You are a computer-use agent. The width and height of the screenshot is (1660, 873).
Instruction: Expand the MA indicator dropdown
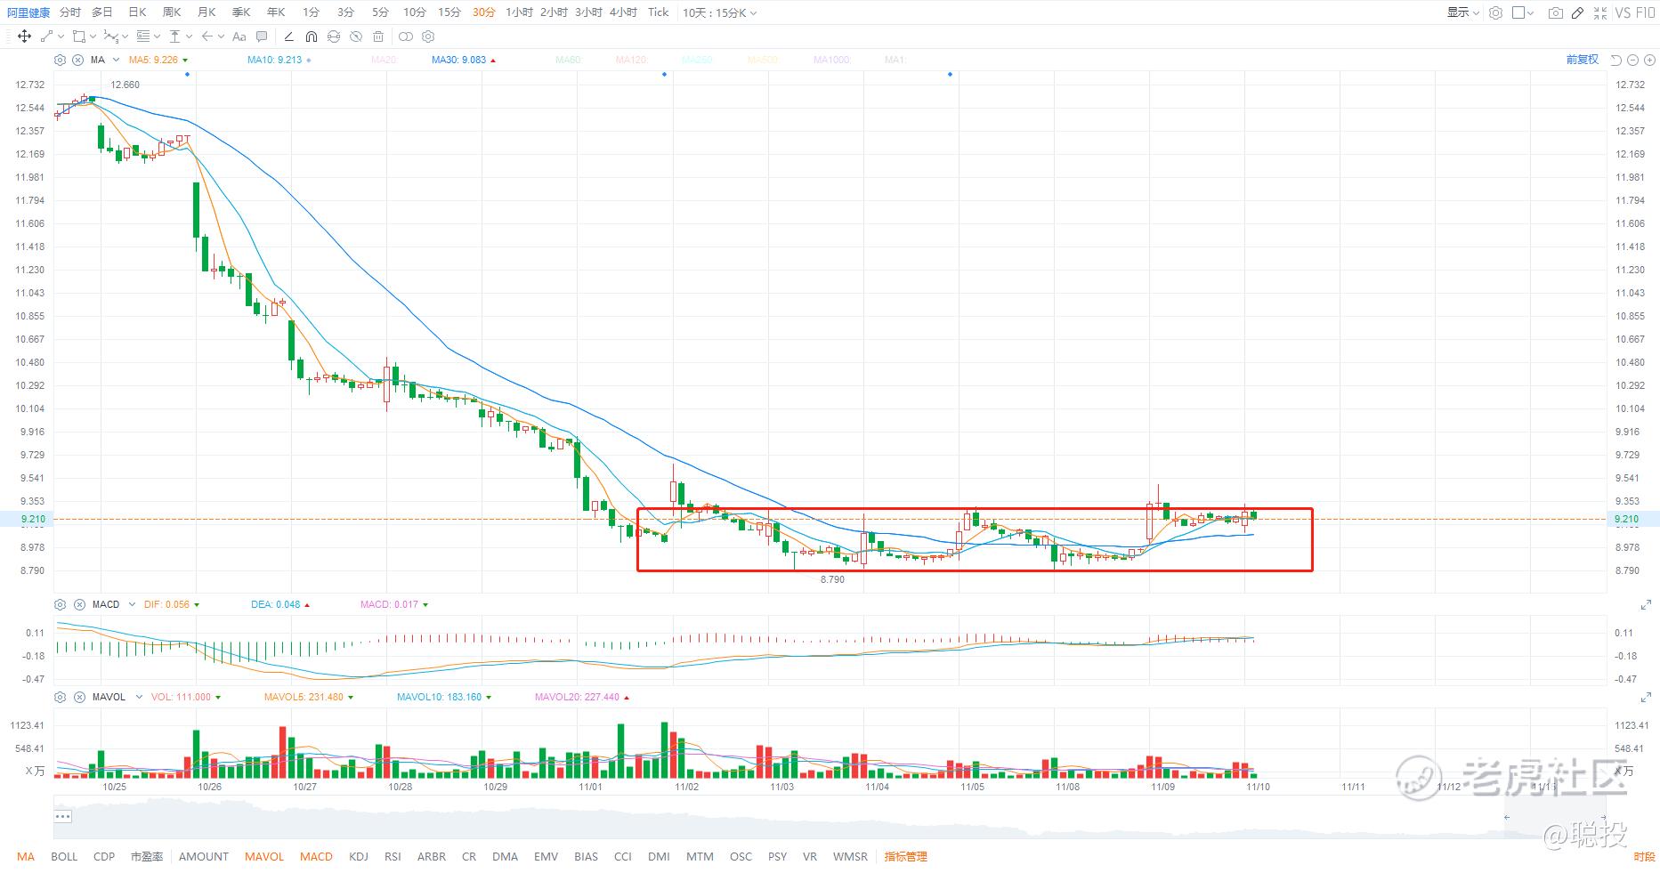[116, 60]
